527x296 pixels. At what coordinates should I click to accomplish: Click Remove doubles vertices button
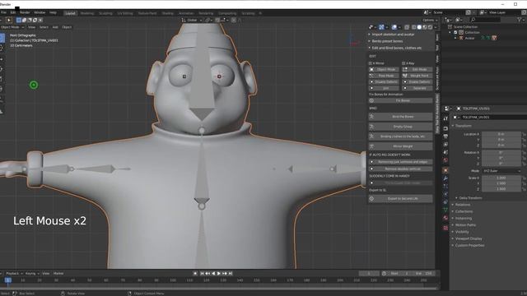(401, 169)
